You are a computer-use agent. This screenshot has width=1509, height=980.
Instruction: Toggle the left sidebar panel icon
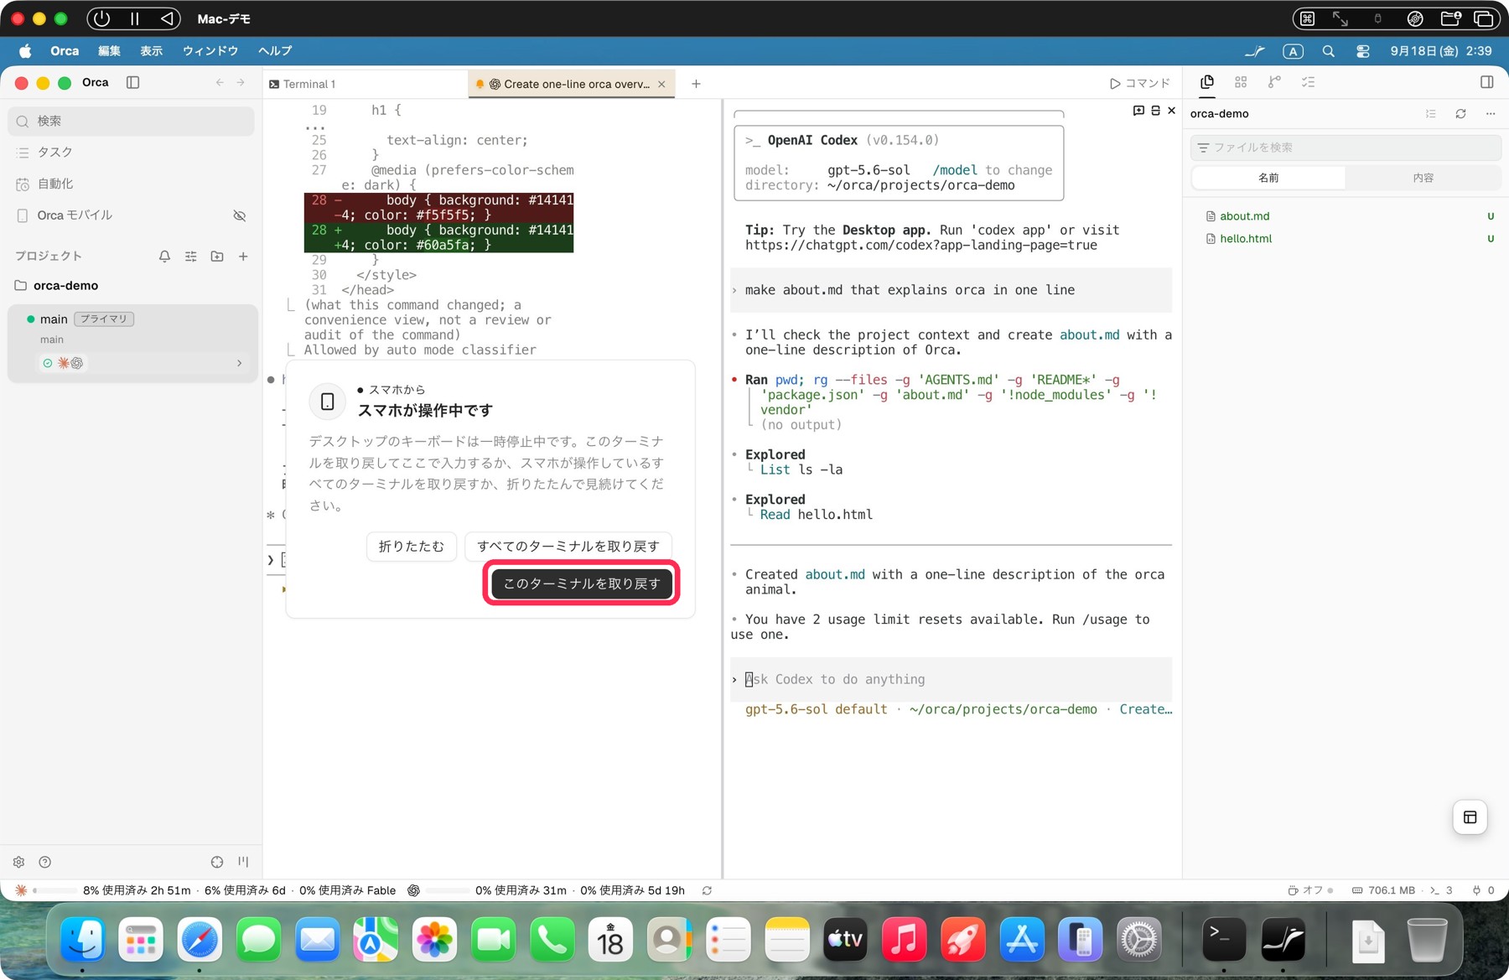pyautogui.click(x=132, y=82)
